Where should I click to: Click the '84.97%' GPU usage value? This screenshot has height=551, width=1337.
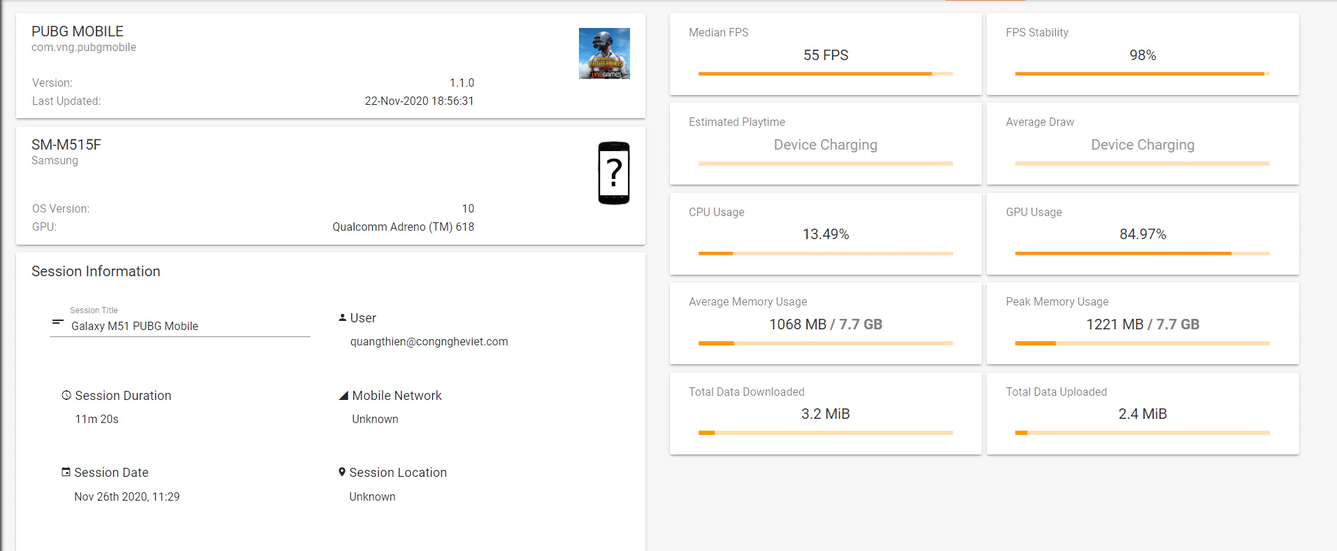click(1143, 234)
